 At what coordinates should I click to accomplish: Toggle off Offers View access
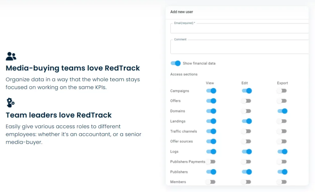coord(211,101)
